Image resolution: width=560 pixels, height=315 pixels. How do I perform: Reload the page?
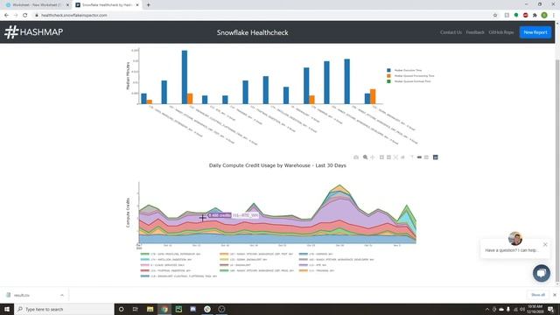coord(25,15)
